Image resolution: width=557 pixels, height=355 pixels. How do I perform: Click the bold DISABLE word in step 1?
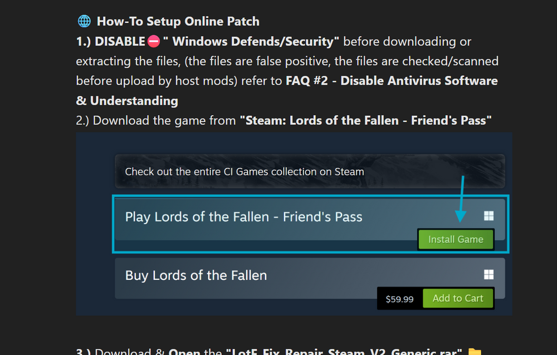tap(120, 42)
